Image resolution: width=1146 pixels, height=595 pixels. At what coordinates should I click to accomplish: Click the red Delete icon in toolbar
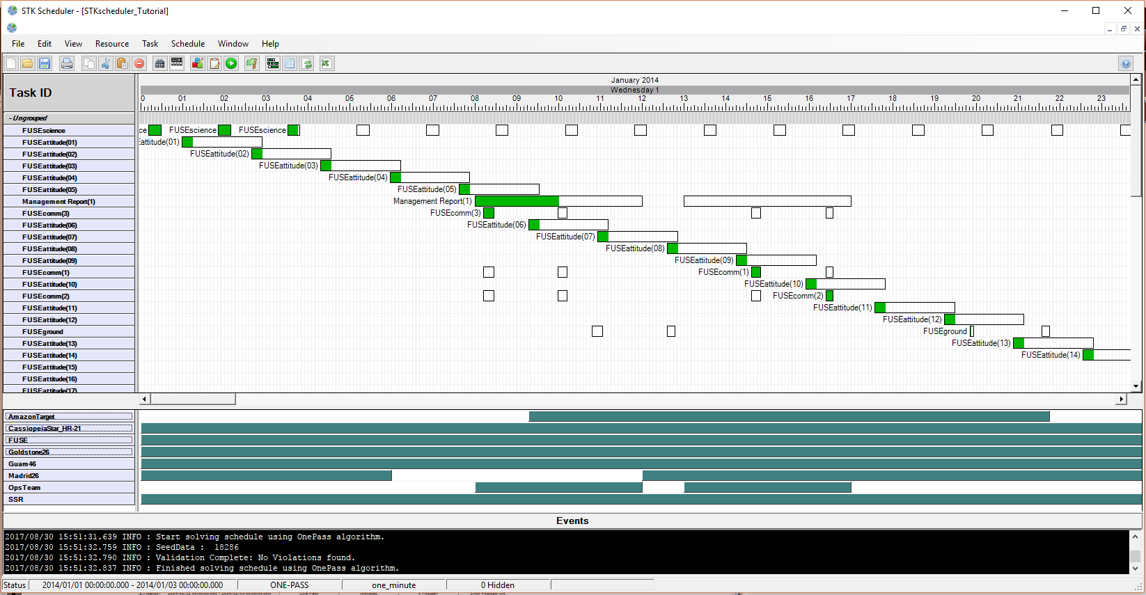139,63
